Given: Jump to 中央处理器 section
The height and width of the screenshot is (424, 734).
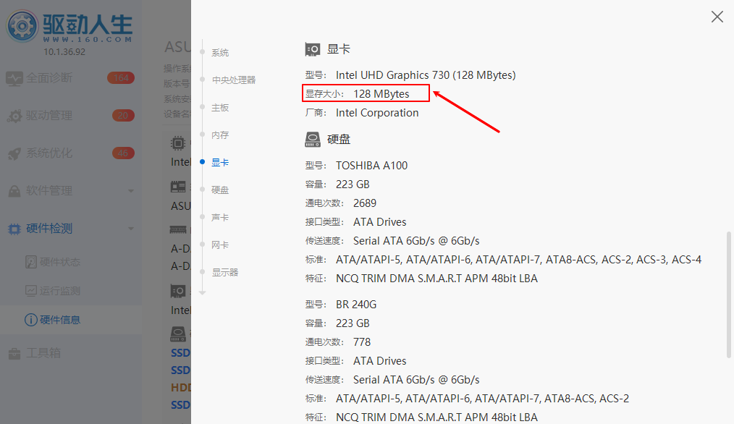Looking at the screenshot, I should pyautogui.click(x=234, y=80).
